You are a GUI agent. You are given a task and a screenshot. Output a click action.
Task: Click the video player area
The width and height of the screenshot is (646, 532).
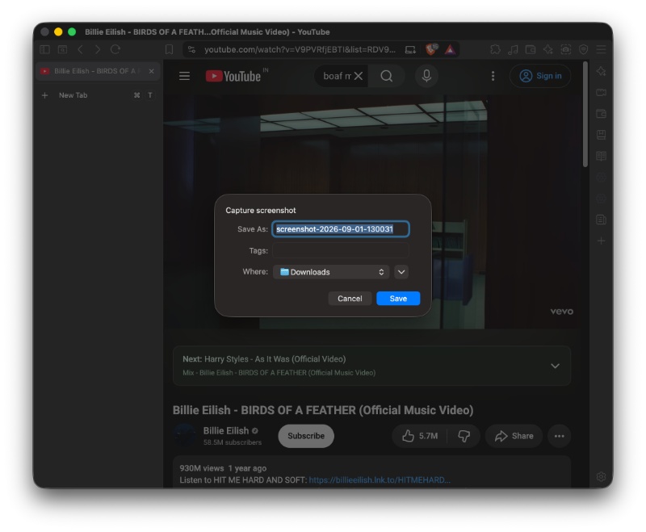371,212
